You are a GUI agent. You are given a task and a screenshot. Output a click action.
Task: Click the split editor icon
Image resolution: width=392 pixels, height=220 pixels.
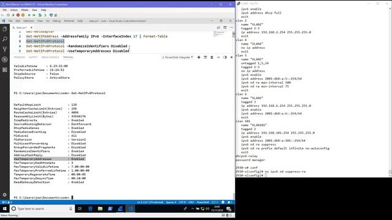(x=225, y=28)
